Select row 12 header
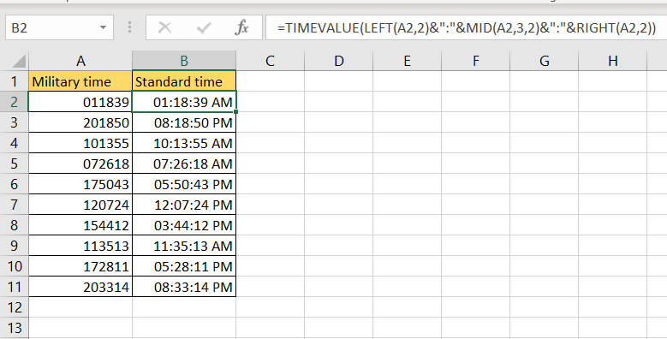Viewport: 667px width, 339px height. point(14,307)
